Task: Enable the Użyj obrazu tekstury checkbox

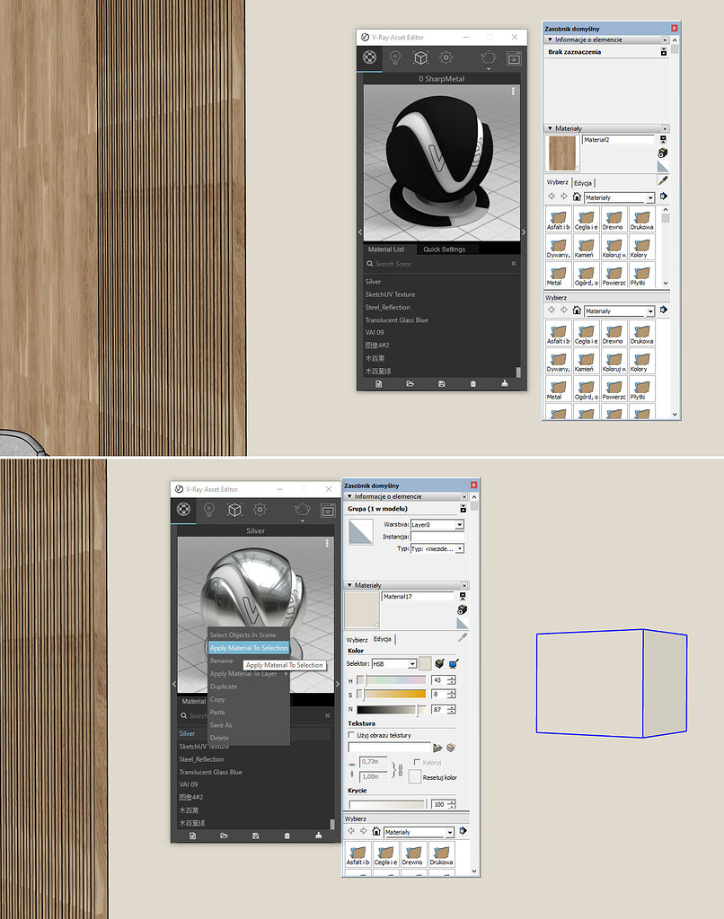Action: coord(350,734)
